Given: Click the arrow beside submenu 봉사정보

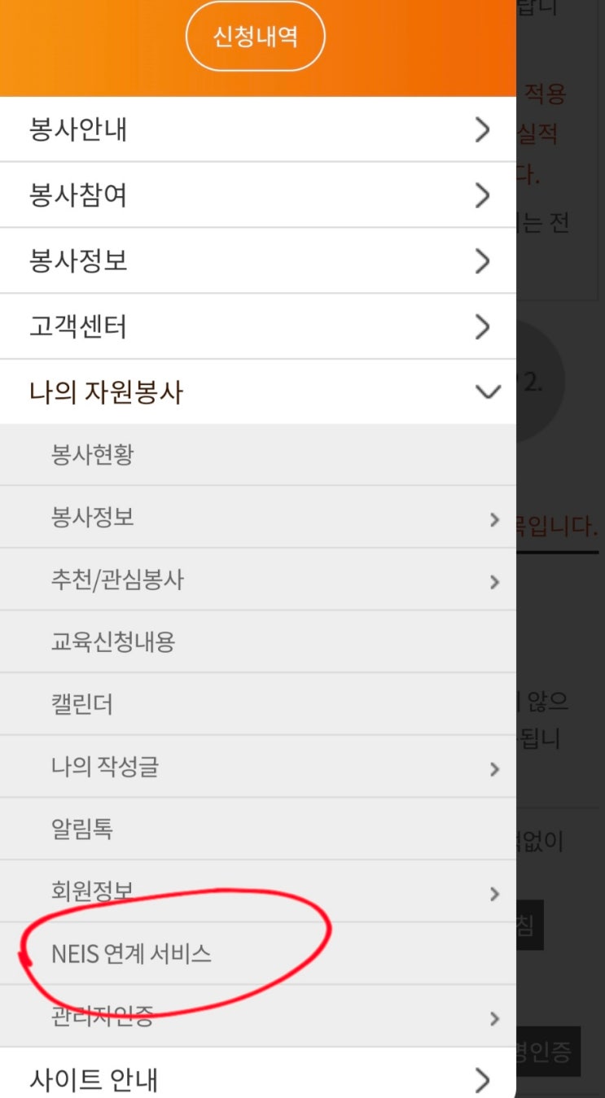Looking at the screenshot, I should pos(494,519).
